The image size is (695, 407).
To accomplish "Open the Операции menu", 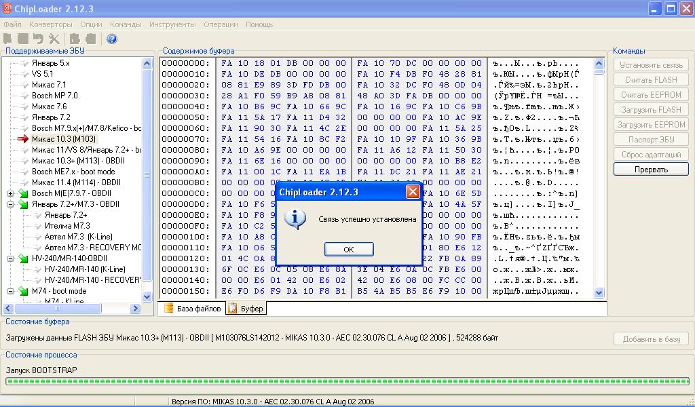I will tap(221, 24).
